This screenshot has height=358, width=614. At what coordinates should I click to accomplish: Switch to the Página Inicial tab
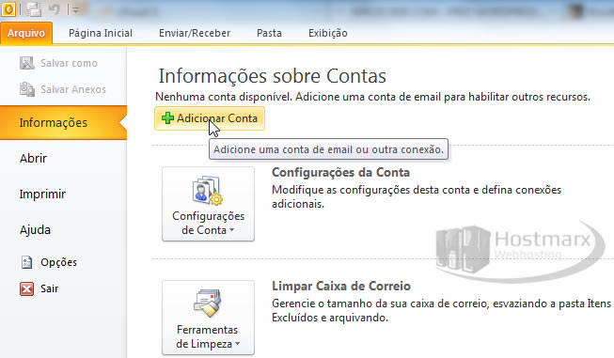(101, 33)
